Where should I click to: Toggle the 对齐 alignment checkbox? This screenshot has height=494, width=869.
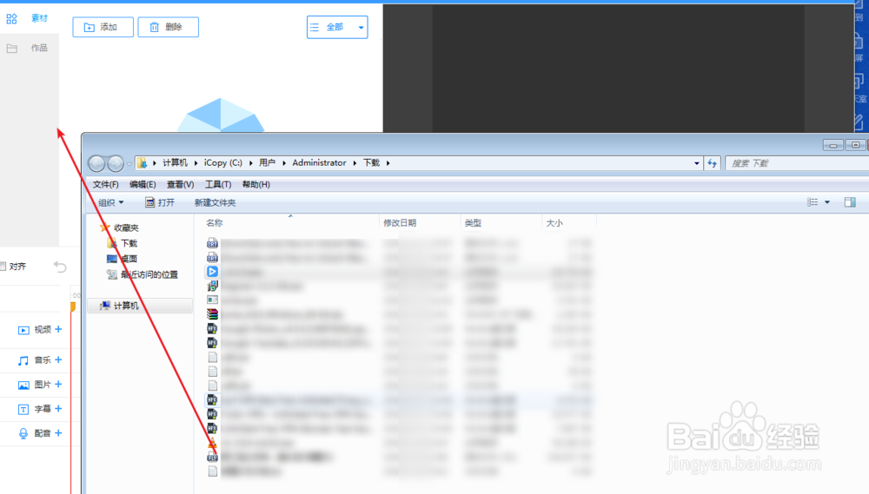click(3, 267)
